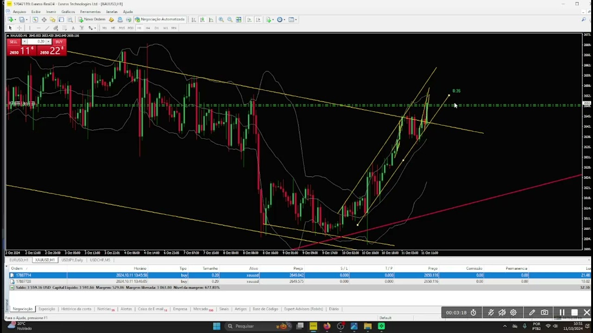Click the Nova Ordem toolbar button

92,19
